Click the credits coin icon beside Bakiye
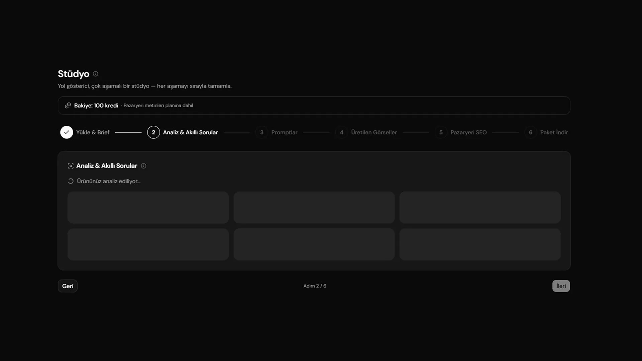Image resolution: width=642 pixels, height=361 pixels. (68, 105)
